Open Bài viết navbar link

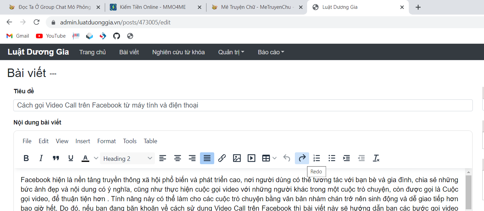(129, 52)
